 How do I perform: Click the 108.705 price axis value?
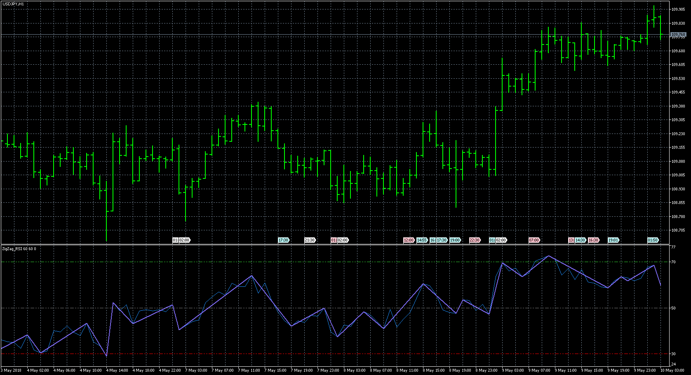tap(678, 230)
